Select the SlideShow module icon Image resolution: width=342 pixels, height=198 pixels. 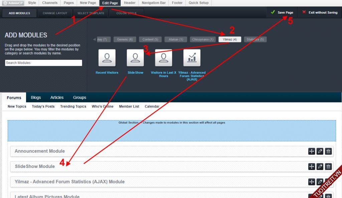(x=135, y=58)
